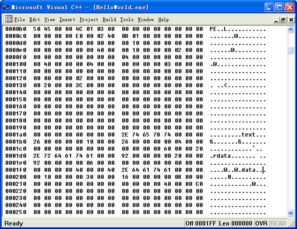Click the '50' byte in row 0000b0

[37, 29]
